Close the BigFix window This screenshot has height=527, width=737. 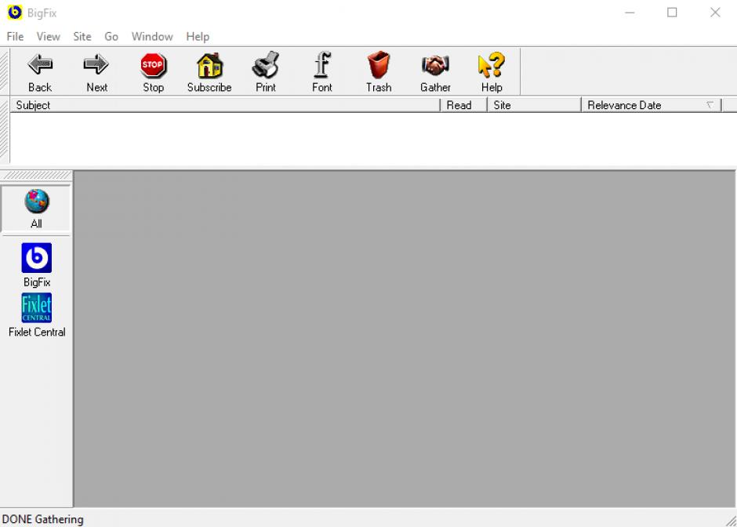click(715, 13)
